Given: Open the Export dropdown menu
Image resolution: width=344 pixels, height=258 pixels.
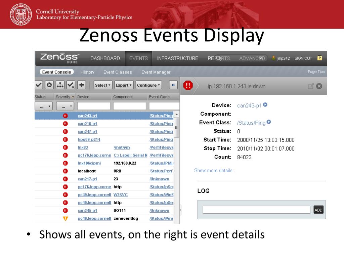Looking at the screenshot, I should [124, 85].
